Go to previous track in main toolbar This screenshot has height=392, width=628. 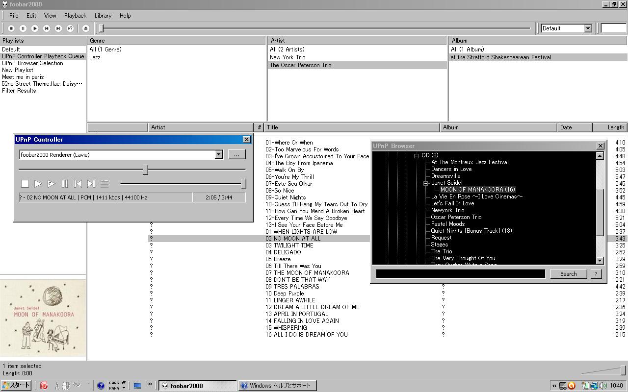tap(47, 28)
